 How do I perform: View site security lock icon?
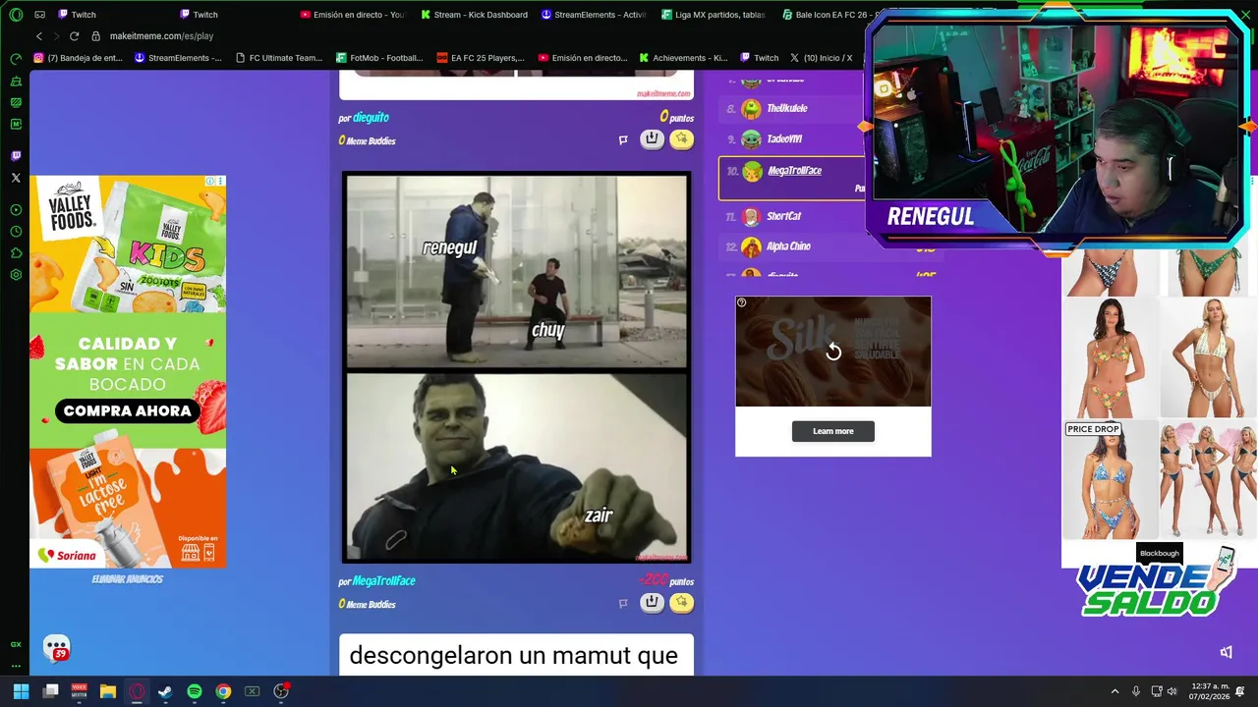[x=95, y=36]
